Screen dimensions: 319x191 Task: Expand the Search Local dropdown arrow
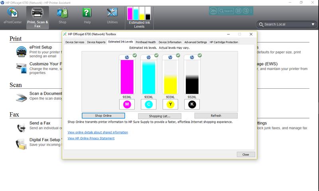(x=313, y=24)
